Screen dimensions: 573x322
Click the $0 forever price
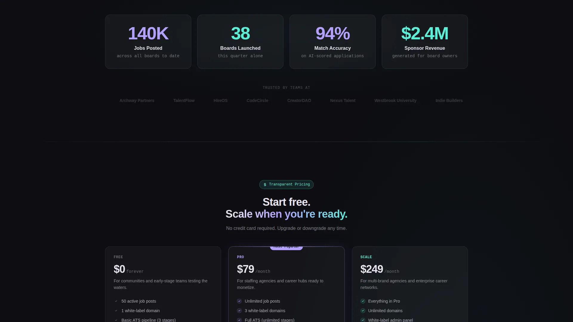click(129, 270)
